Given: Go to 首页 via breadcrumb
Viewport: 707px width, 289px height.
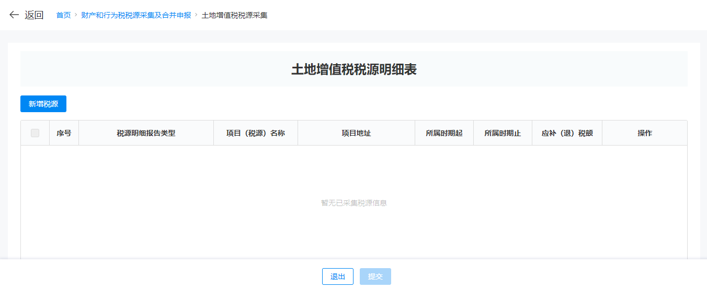Looking at the screenshot, I should (x=63, y=15).
